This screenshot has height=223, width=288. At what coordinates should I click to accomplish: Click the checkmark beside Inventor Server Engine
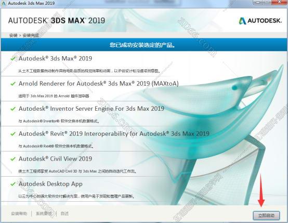click(x=13, y=109)
